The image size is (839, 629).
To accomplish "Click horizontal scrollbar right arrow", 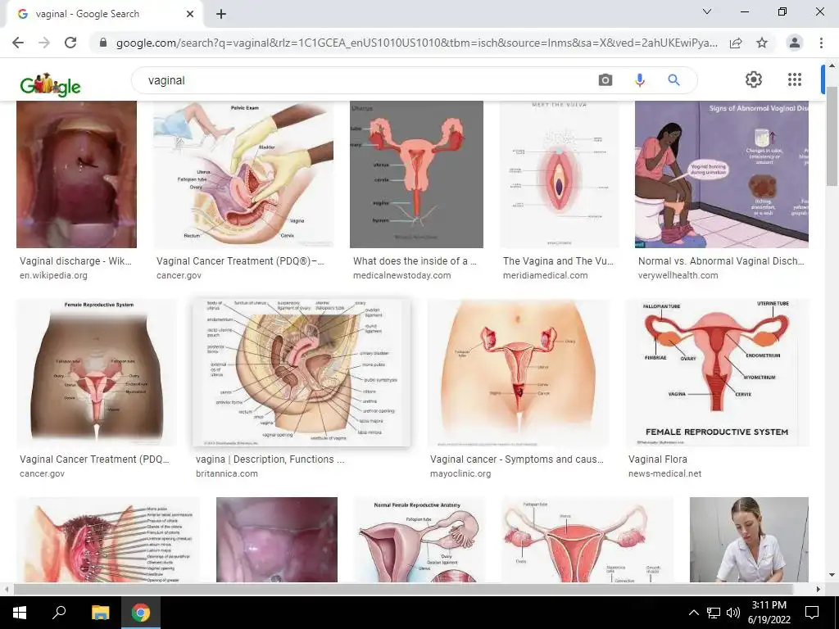I will click(x=819, y=589).
